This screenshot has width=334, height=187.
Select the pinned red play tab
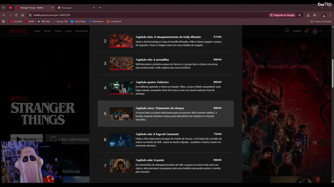[x=10, y=8]
